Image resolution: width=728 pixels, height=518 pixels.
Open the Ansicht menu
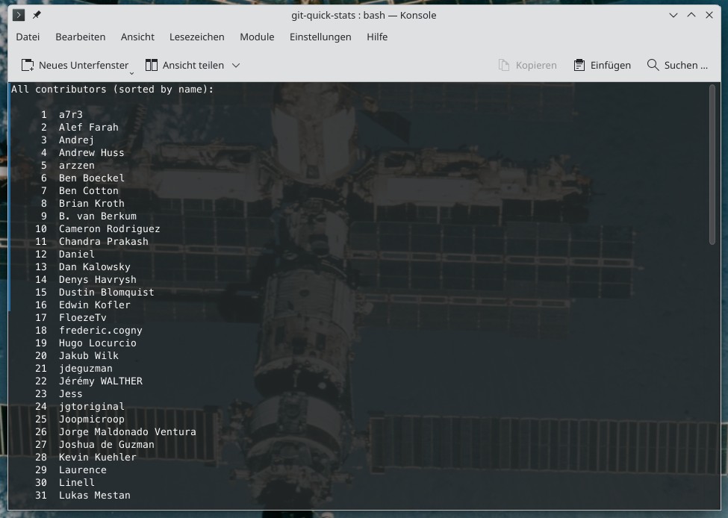137,37
